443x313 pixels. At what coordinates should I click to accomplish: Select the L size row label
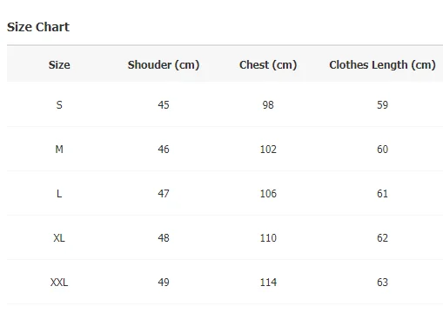59,194
